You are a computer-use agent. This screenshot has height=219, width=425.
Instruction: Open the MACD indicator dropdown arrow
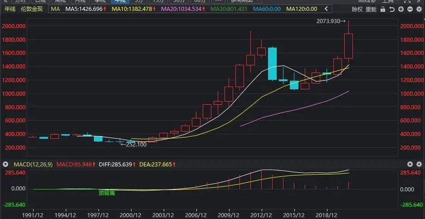pyautogui.click(x=5, y=164)
